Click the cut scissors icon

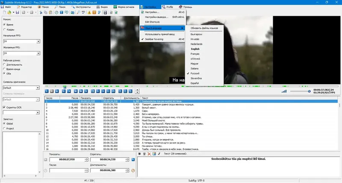[x=41, y=12]
